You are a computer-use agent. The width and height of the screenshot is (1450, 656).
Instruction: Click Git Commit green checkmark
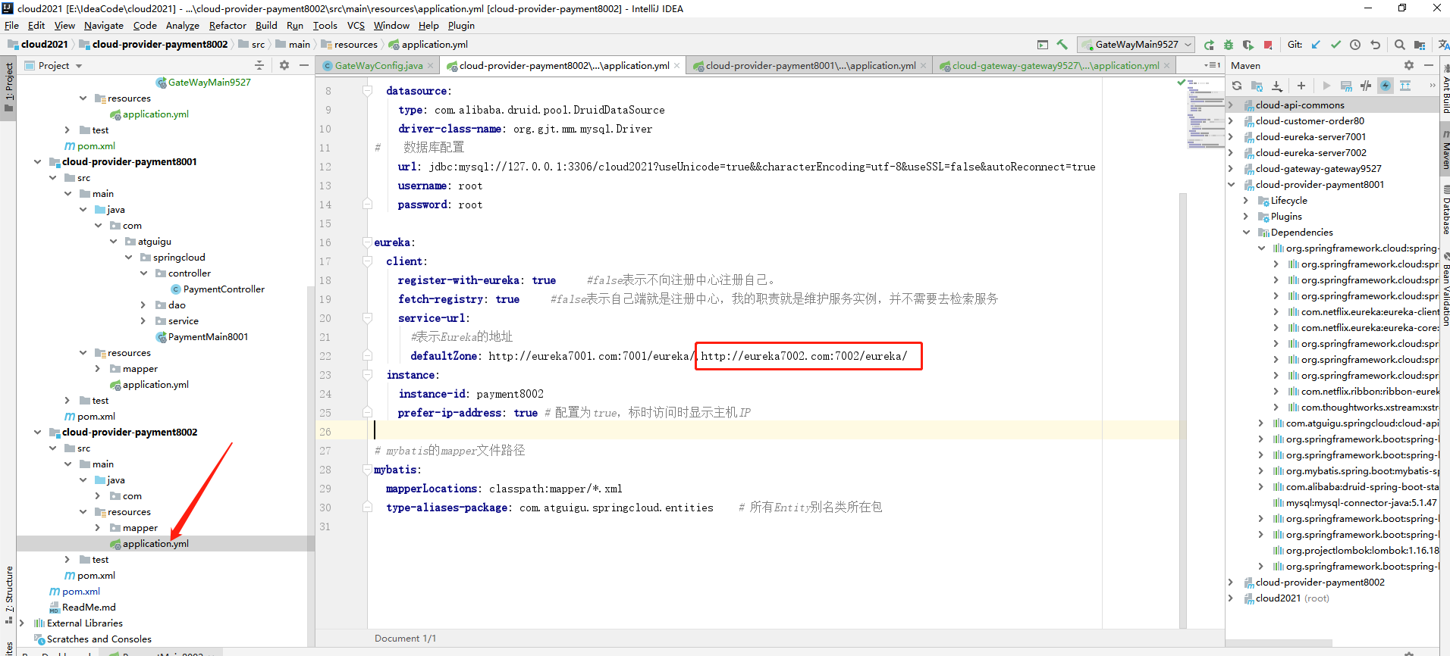tap(1335, 45)
